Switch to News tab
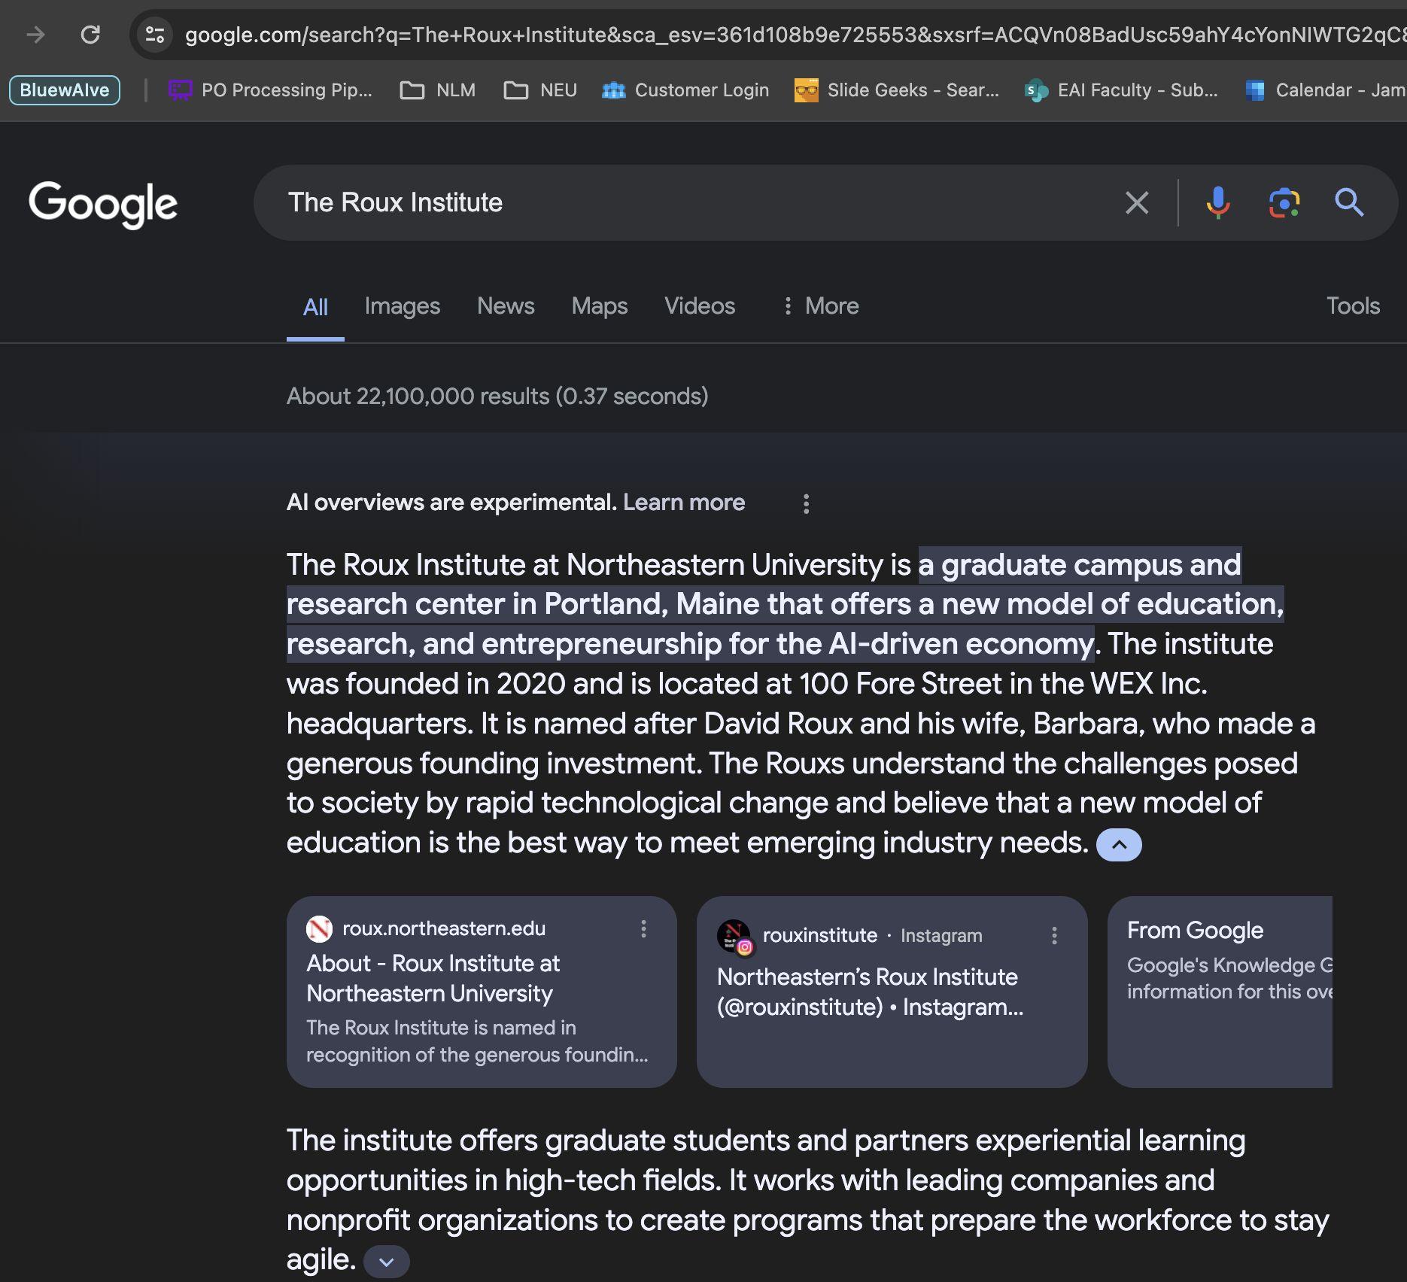Screen dimensions: 1407x1282 (x=506, y=306)
